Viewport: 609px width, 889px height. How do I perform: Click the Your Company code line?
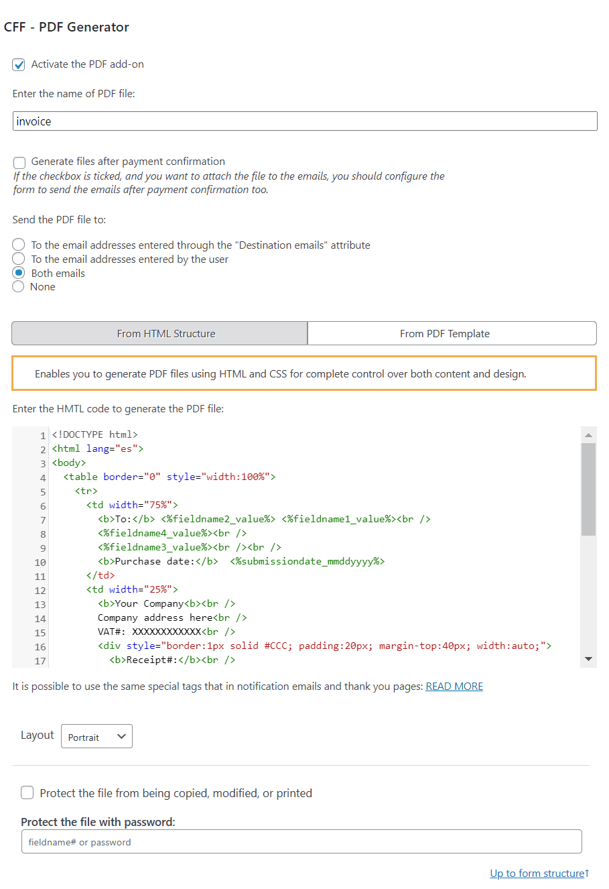pos(167,603)
